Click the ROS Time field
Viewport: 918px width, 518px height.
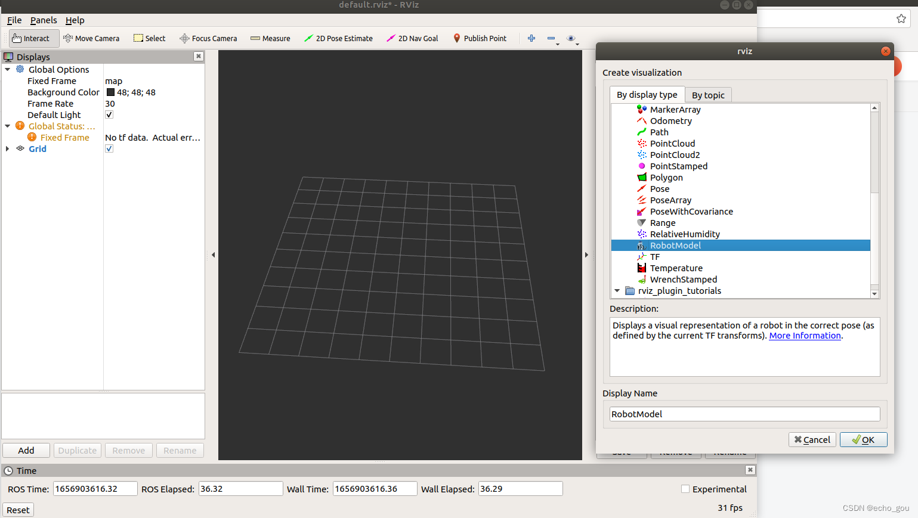point(95,489)
